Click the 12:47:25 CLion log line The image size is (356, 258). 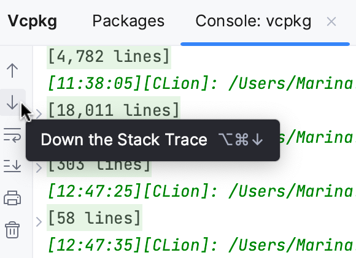pyautogui.click(x=201, y=191)
